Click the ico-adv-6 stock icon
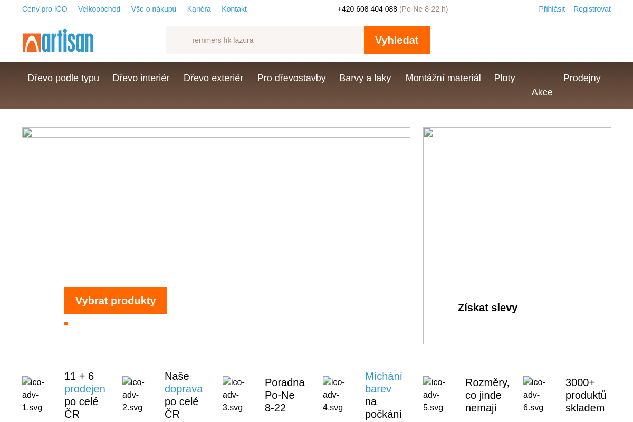 tap(534, 395)
